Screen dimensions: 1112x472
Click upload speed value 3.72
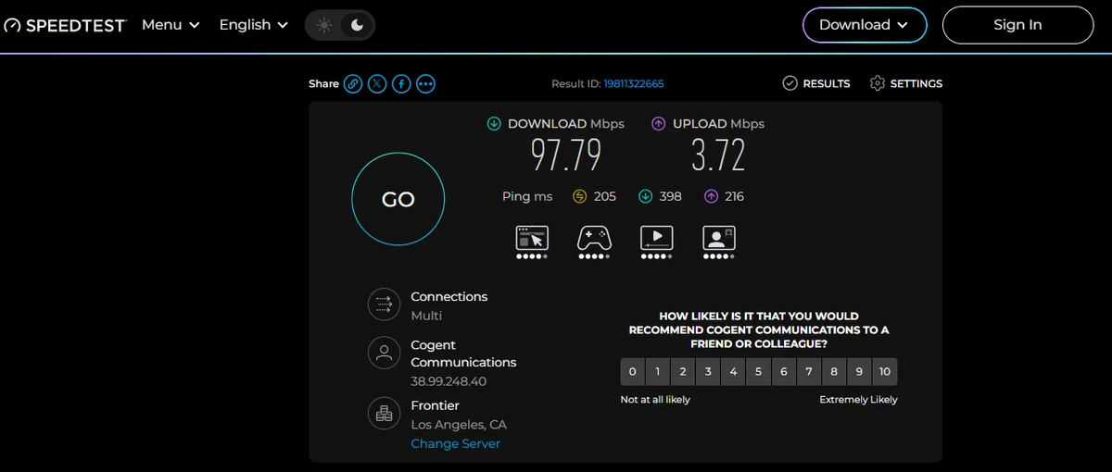click(x=718, y=155)
